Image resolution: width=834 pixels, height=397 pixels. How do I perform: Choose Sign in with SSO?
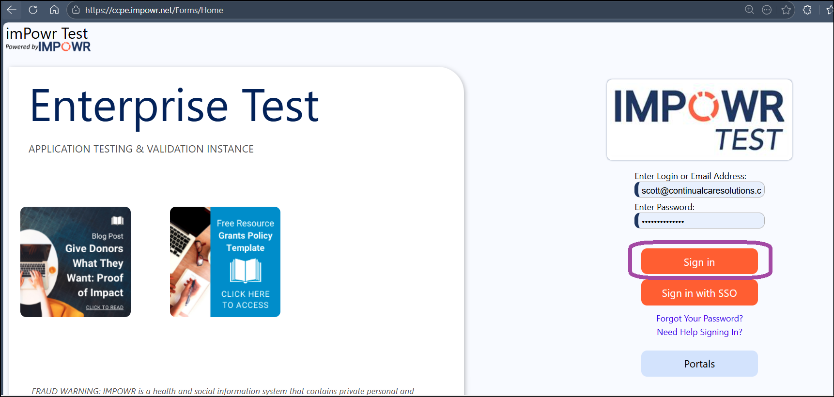tap(699, 293)
